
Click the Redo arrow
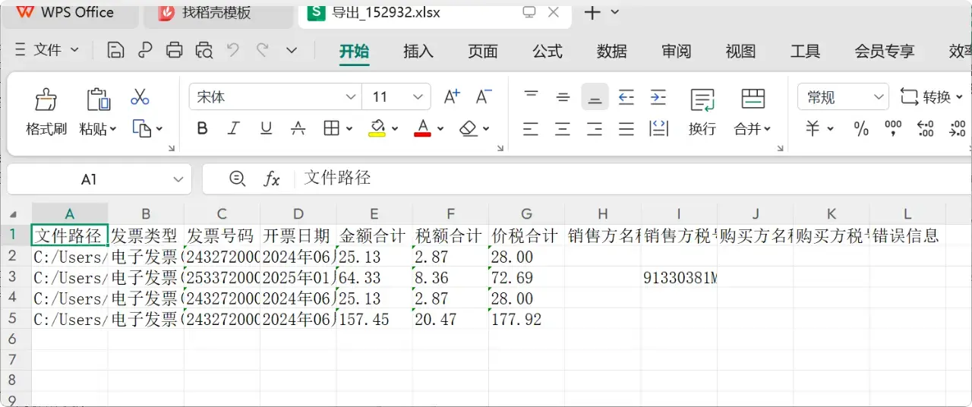pos(263,50)
